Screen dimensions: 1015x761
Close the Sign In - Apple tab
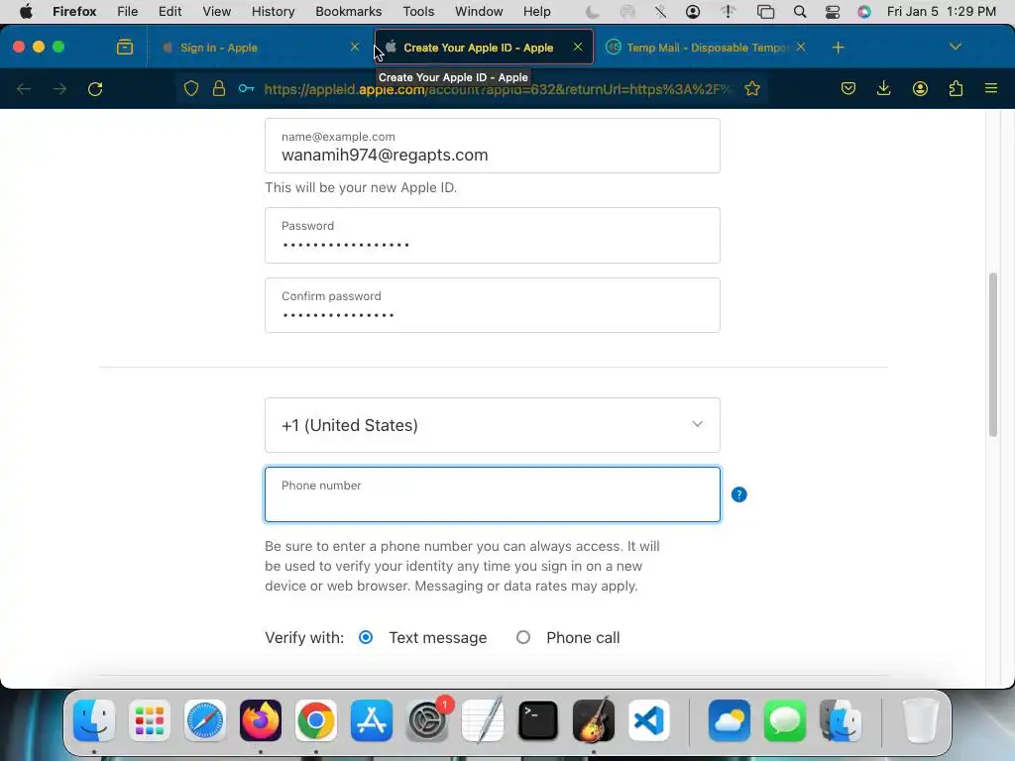point(355,47)
